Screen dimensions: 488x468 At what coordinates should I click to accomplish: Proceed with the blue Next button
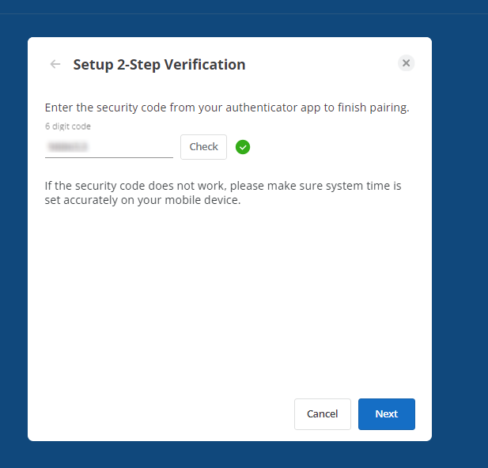[x=387, y=414]
